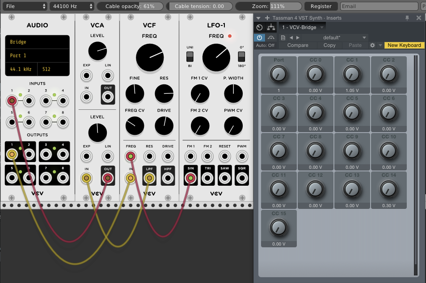The width and height of the screenshot is (426, 283).
Task: Click Port 1 row in AUDIO display
Action: [x=37, y=55]
